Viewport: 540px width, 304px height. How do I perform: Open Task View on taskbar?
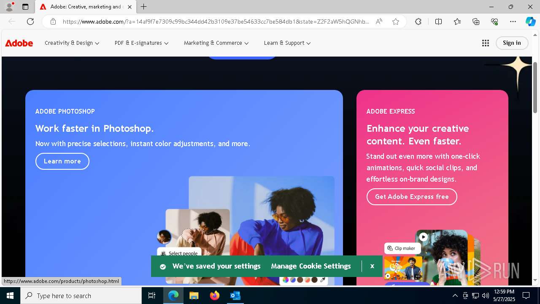pyautogui.click(x=152, y=296)
